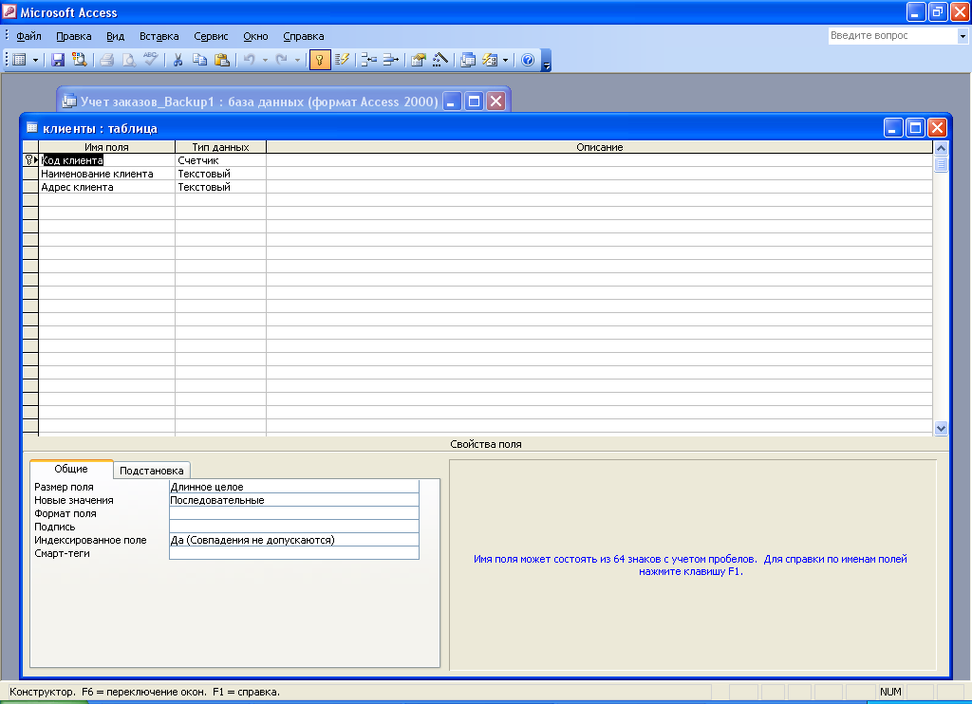Show the Database Window icon
972x704 pixels.
(468, 60)
